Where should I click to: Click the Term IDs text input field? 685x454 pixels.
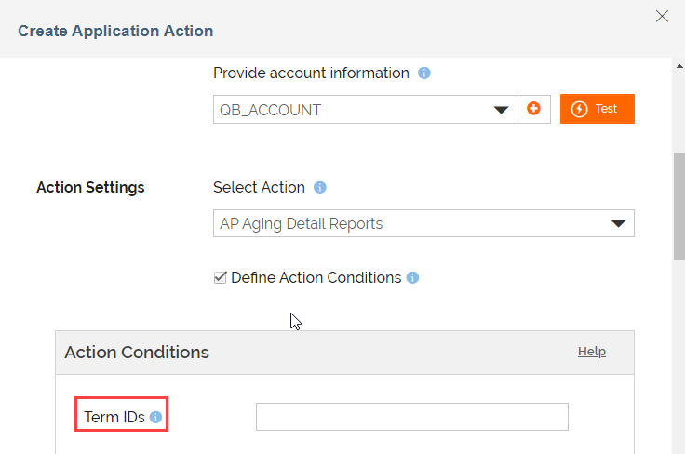pos(411,417)
